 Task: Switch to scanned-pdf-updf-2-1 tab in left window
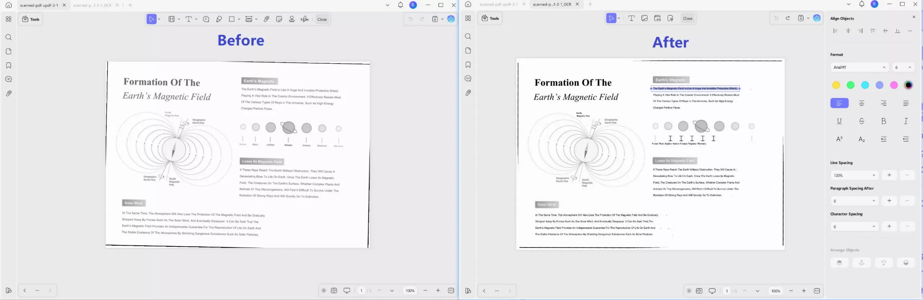tap(39, 5)
